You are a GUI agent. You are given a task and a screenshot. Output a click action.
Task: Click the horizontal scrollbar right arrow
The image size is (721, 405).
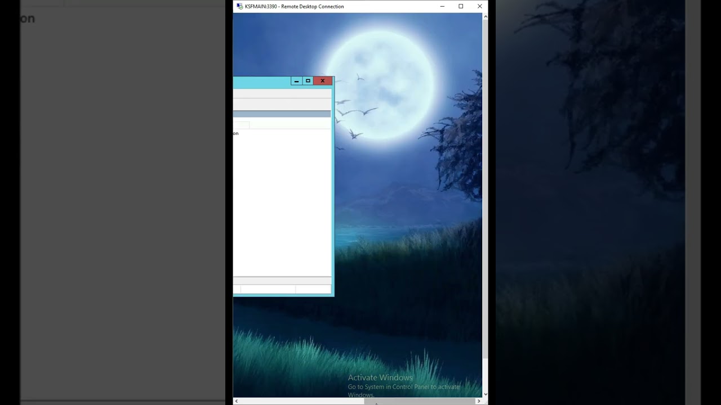click(479, 401)
